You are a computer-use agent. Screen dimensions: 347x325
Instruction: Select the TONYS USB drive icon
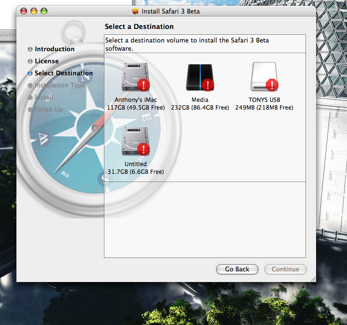pyautogui.click(x=264, y=76)
